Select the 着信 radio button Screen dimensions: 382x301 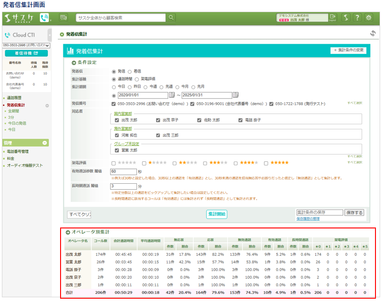[x=130, y=72]
